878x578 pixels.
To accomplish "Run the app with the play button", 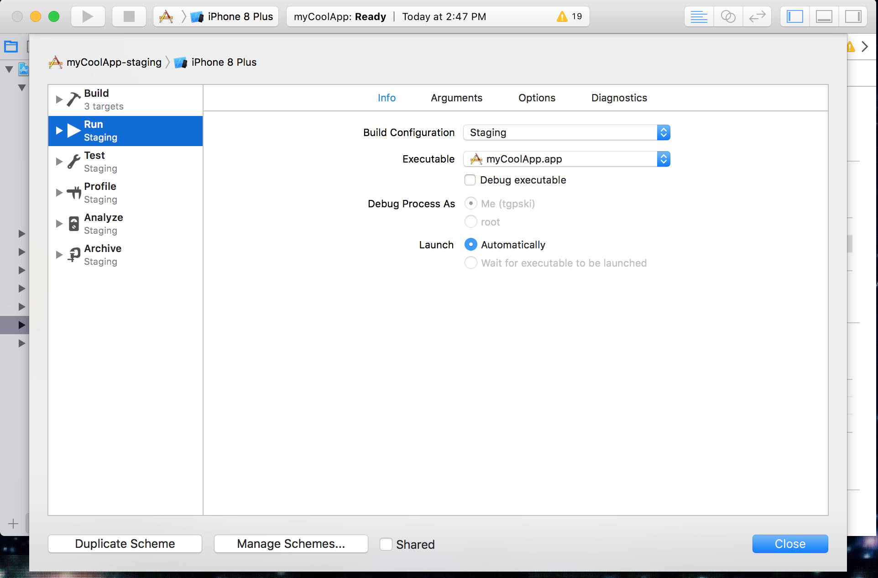I will tap(88, 16).
